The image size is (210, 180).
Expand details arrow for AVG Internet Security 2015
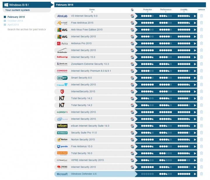[195, 37]
